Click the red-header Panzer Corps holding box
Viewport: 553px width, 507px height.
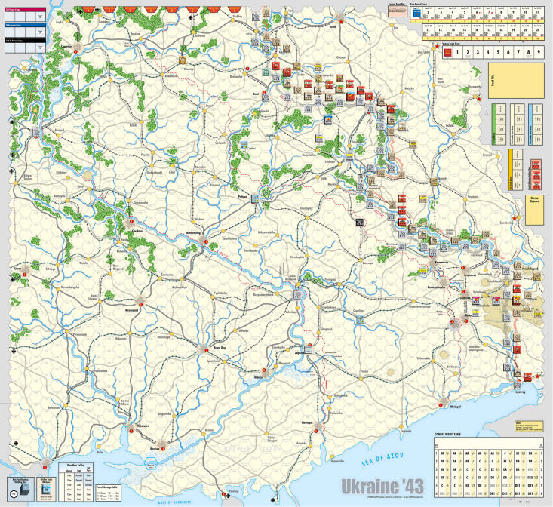(26, 15)
